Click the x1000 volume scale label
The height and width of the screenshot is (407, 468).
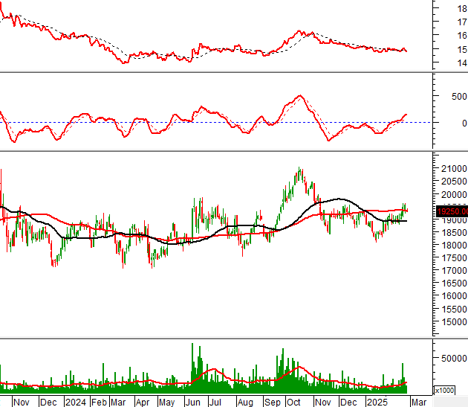click(443, 390)
